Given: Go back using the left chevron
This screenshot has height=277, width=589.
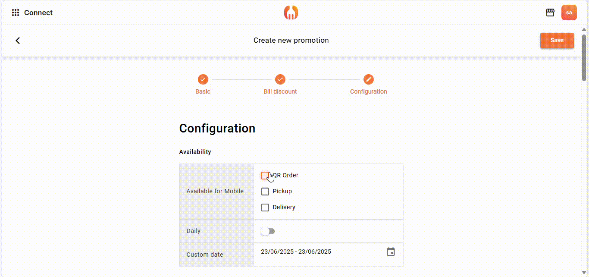Looking at the screenshot, I should pos(18,41).
